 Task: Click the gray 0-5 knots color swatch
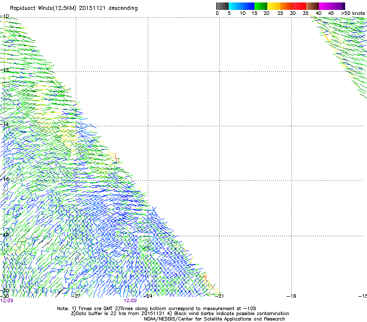pos(222,6)
